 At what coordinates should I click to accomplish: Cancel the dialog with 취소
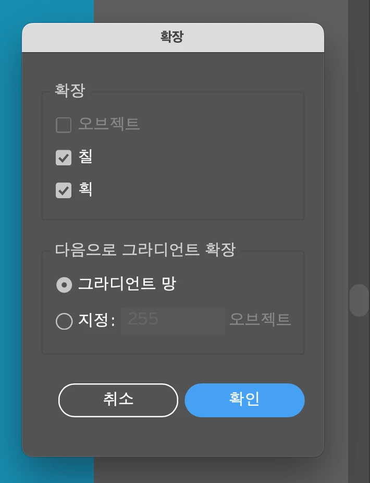click(118, 400)
